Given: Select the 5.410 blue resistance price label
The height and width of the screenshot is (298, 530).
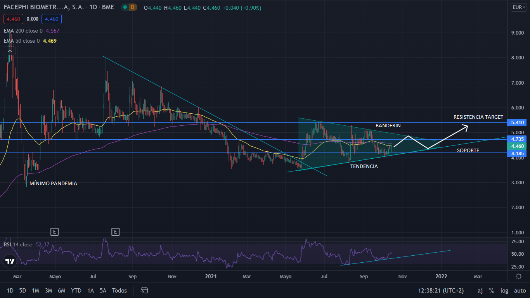Looking at the screenshot, I should coord(518,123).
